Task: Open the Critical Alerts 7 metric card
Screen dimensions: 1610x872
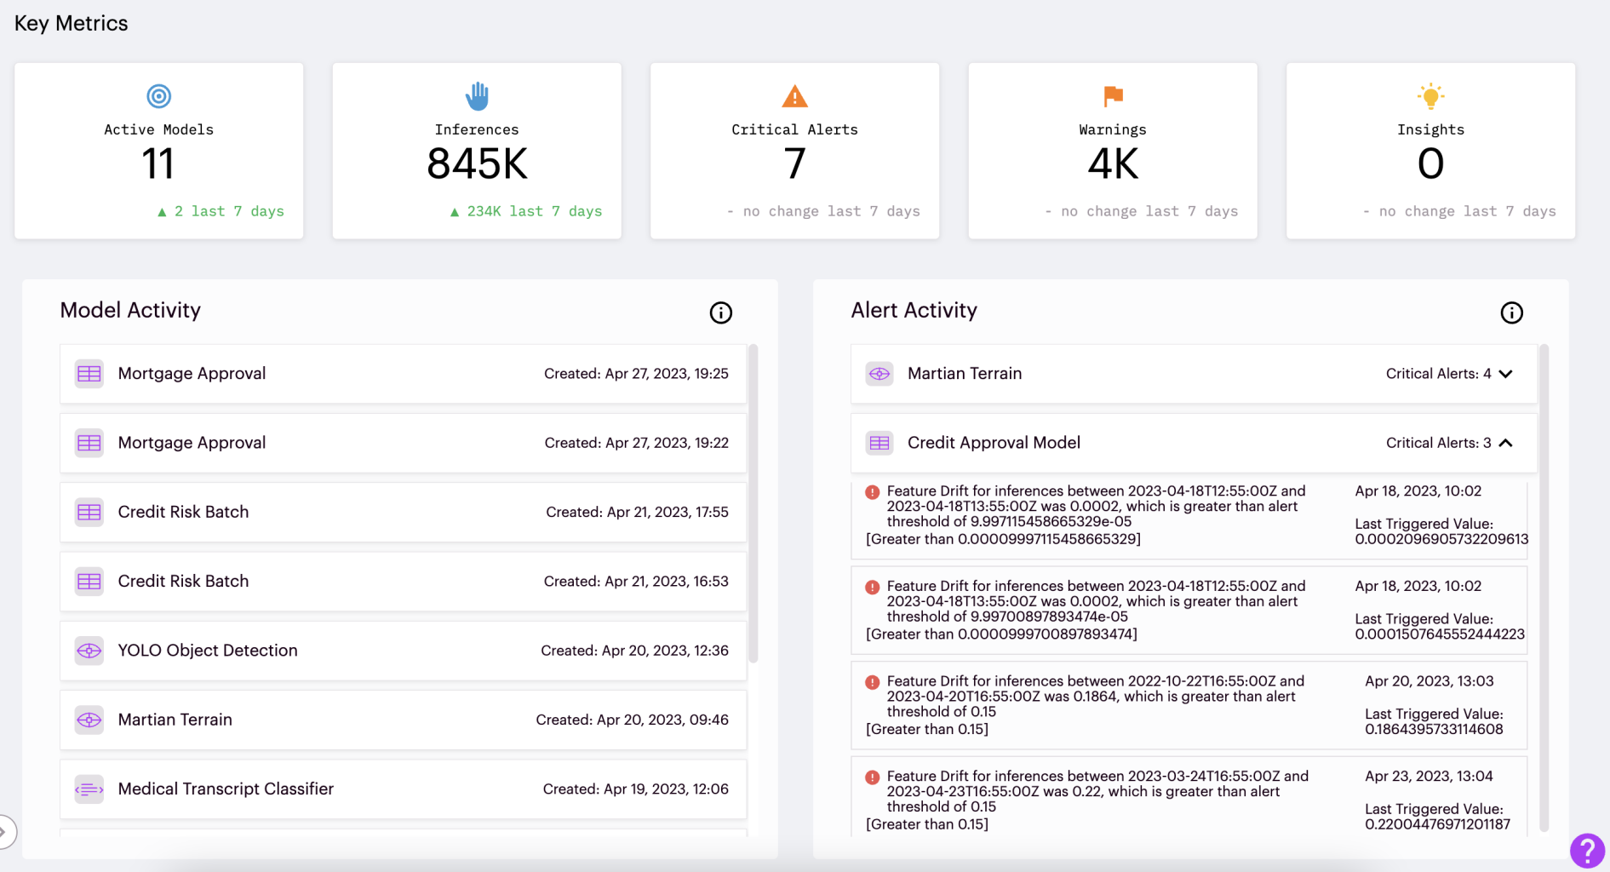Action: point(794,151)
